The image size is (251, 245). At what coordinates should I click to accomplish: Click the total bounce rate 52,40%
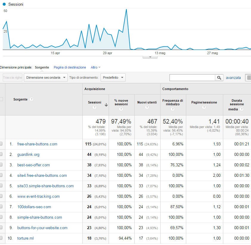[x=173, y=121]
